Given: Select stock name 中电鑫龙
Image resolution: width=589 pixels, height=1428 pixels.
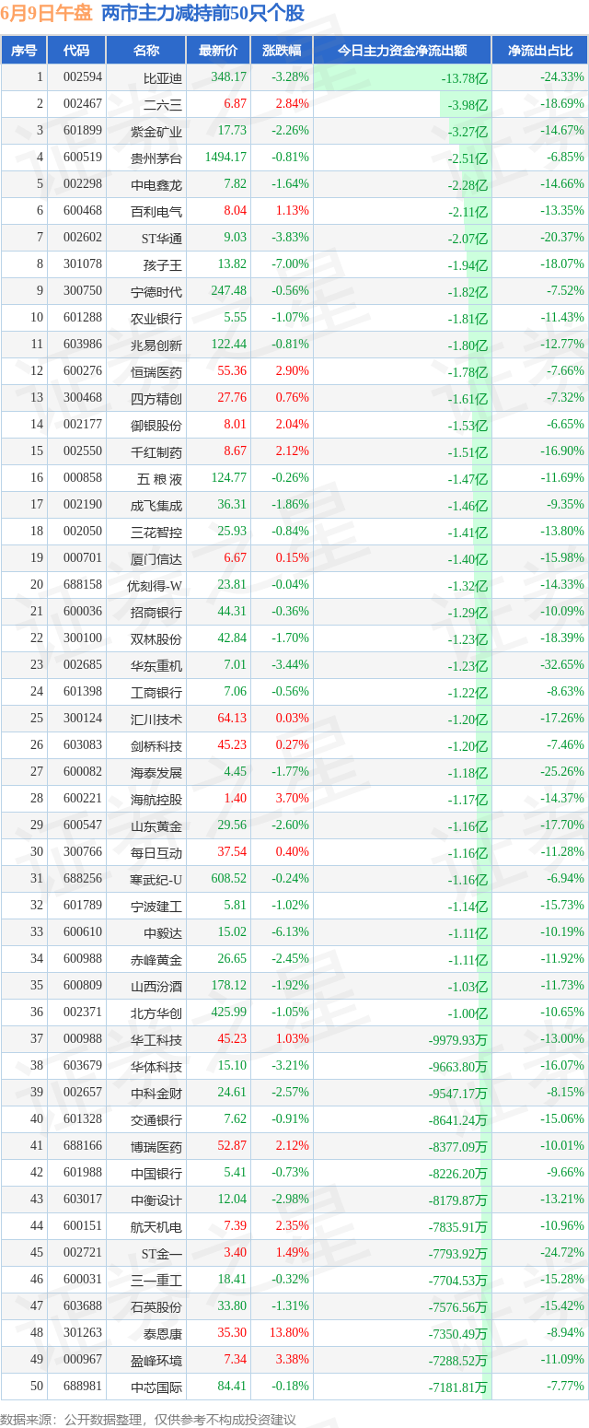Looking at the screenshot, I should pyautogui.click(x=156, y=184).
